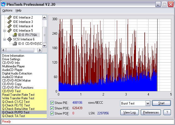Click the IDE Interface 2 chip icon
Viewport: 175px width, 125px height.
click(x=10, y=17)
